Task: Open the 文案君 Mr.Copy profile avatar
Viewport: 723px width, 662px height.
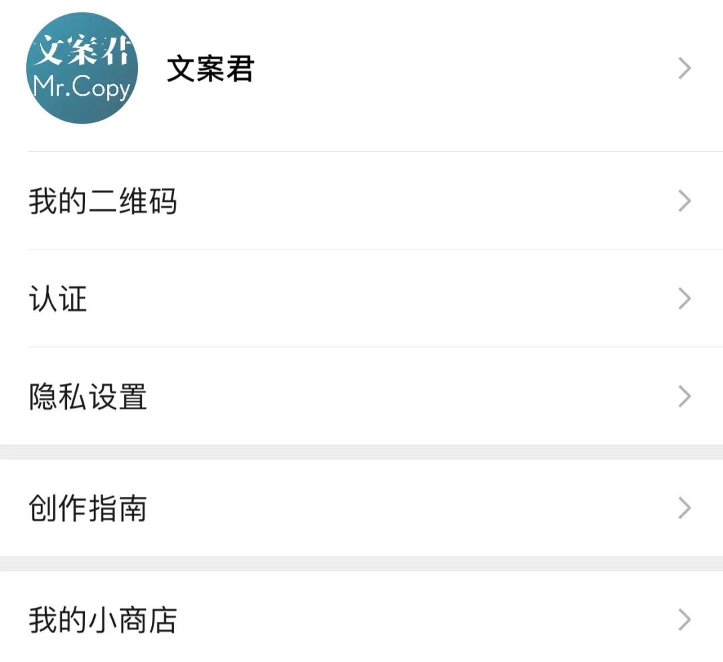Action: coord(82,68)
